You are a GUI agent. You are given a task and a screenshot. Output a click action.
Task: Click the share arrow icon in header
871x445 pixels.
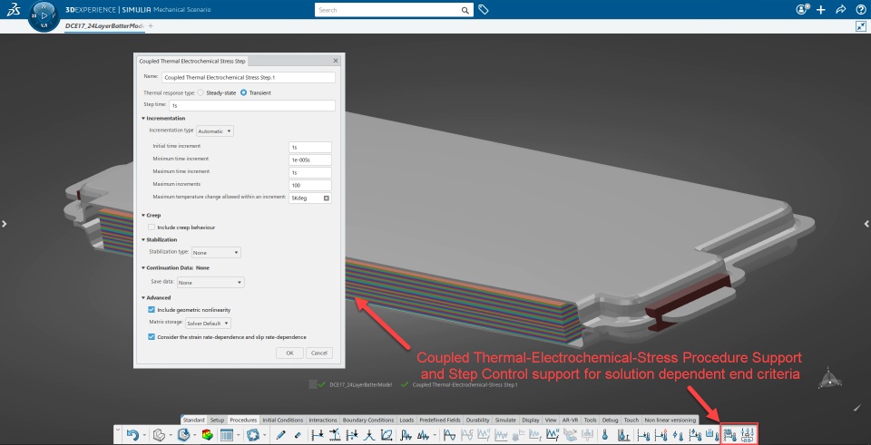pos(841,9)
